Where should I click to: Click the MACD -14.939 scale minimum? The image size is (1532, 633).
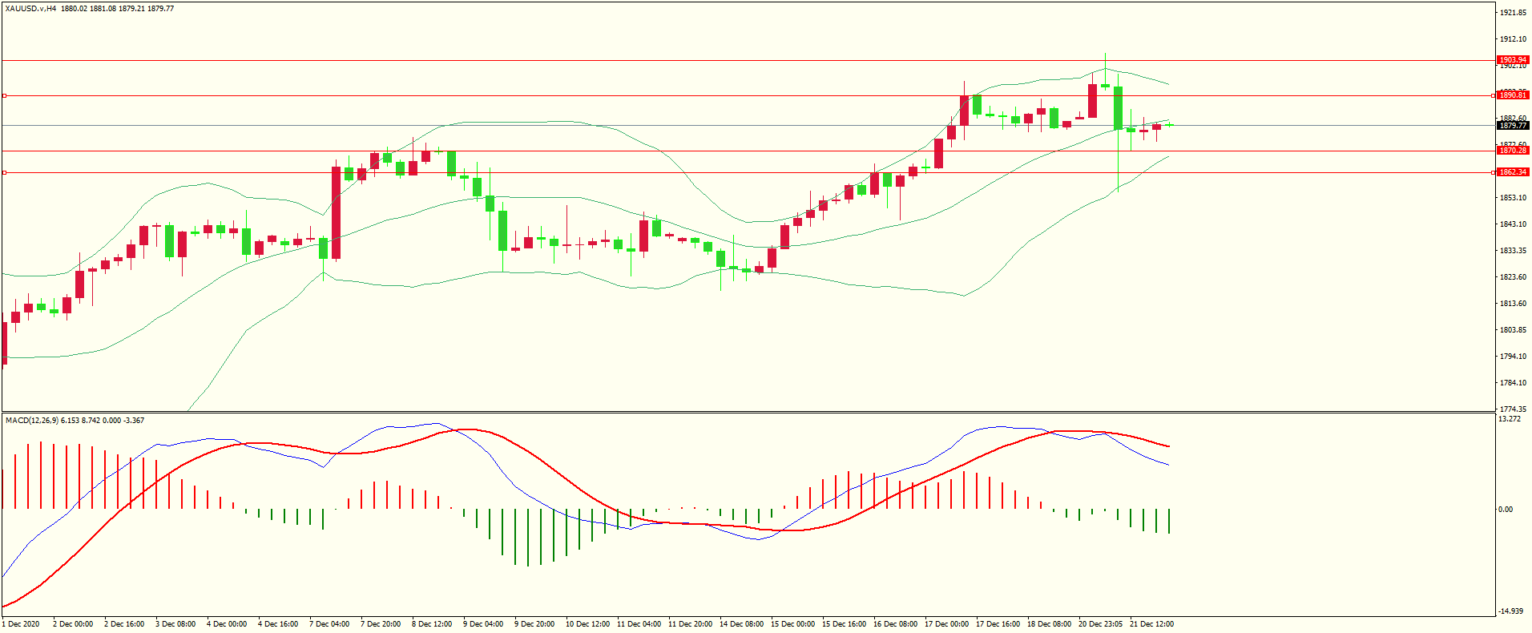click(1510, 611)
